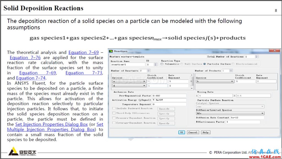Screen dimensions: 282x159
Task: Click Rate Exponent field for first reactant
Action: [178, 81]
